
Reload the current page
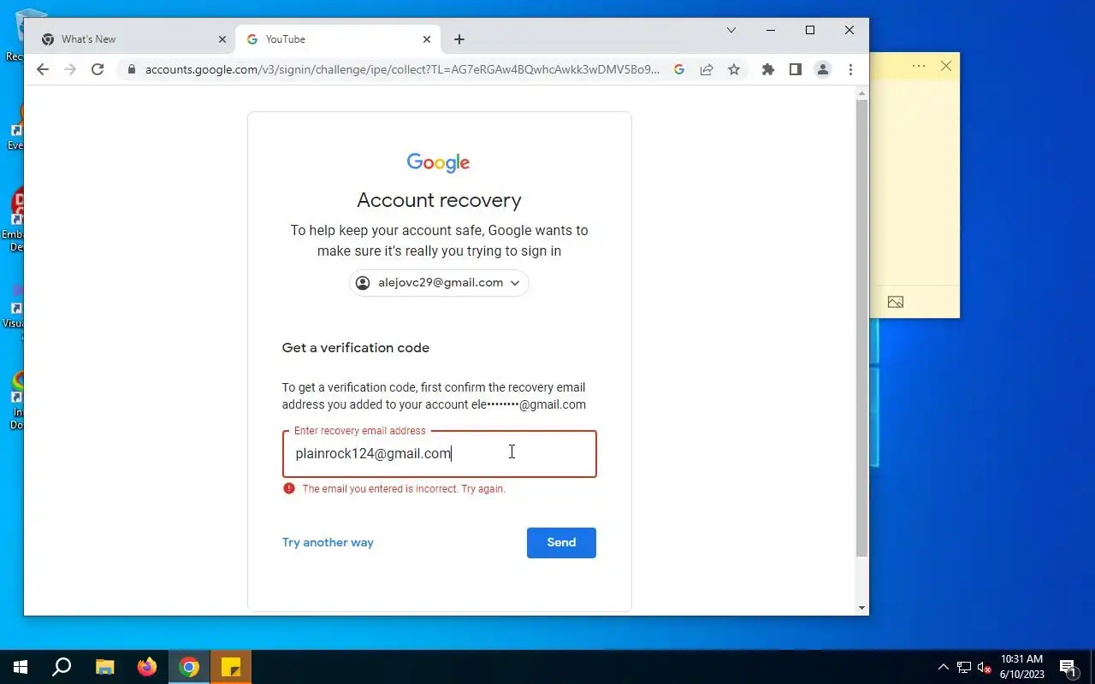(x=98, y=70)
